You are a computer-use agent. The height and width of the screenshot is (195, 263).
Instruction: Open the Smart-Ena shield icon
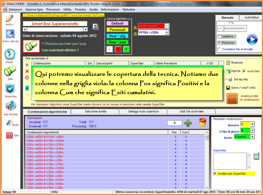pos(10,89)
